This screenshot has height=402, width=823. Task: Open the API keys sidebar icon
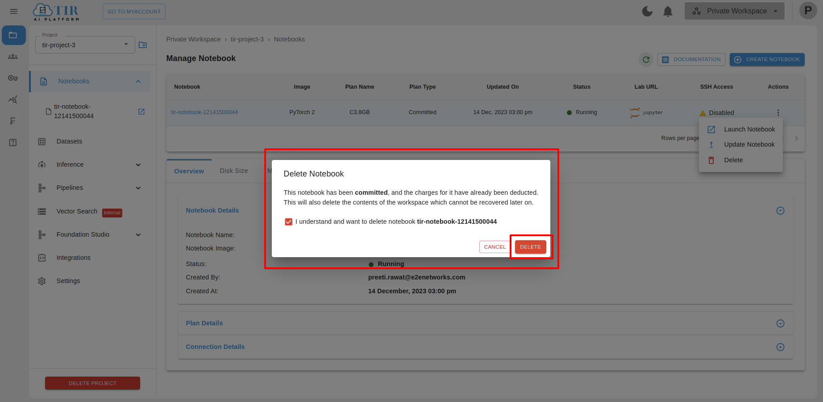[x=13, y=78]
